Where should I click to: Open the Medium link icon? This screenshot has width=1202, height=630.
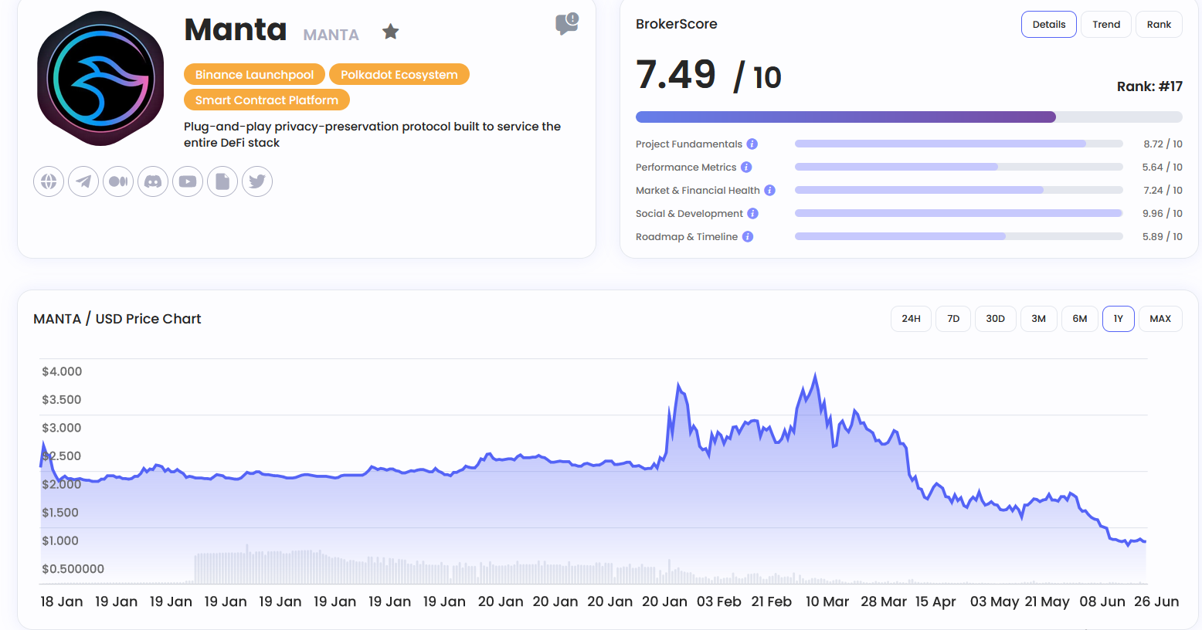(x=118, y=181)
